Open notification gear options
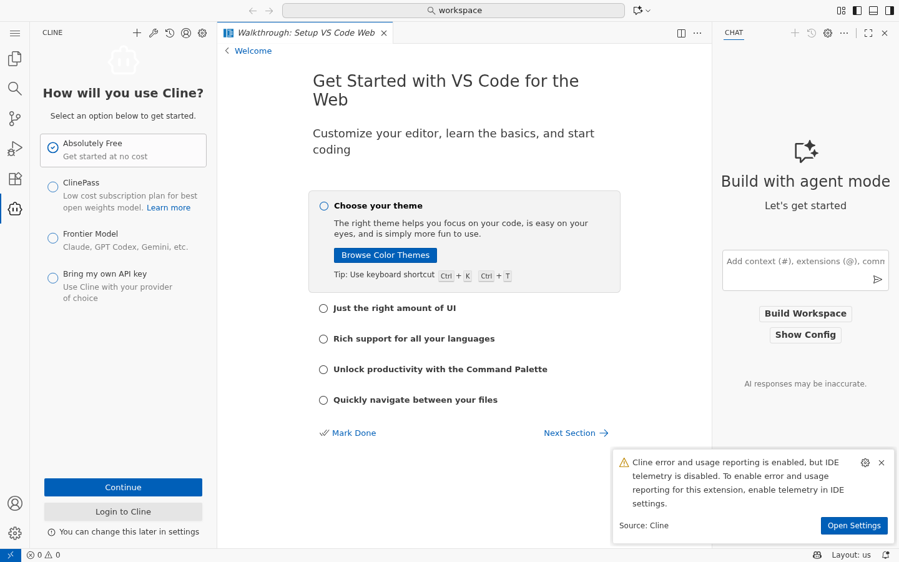 coord(865,463)
